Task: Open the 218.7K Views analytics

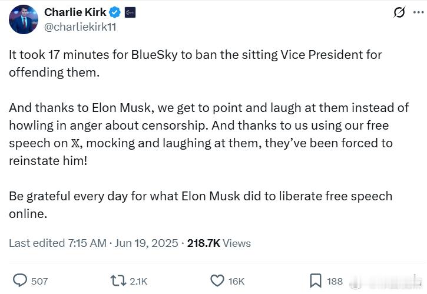Action: tap(219, 243)
